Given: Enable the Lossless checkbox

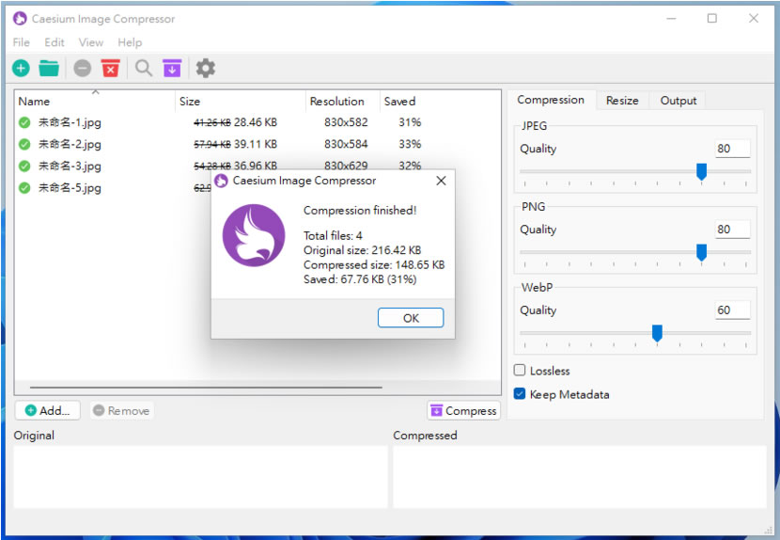Looking at the screenshot, I should pyautogui.click(x=520, y=371).
